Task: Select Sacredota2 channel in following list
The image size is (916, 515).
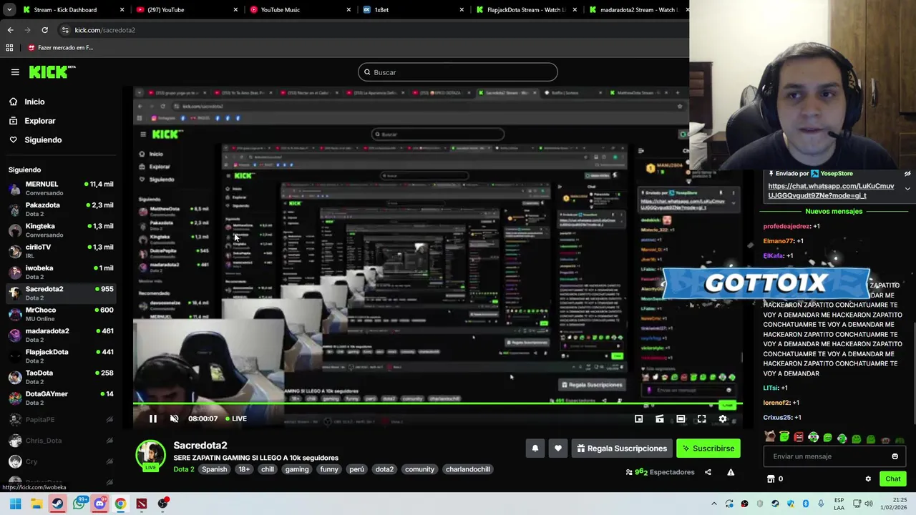Action: click(61, 293)
